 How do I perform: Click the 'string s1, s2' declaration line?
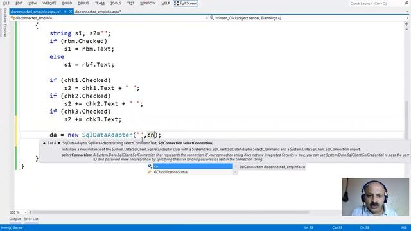tap(80, 33)
